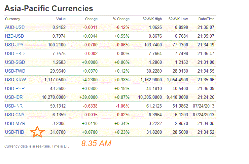Open USD-SGD exchange rate link
The image size is (249, 164).
pos(15,63)
